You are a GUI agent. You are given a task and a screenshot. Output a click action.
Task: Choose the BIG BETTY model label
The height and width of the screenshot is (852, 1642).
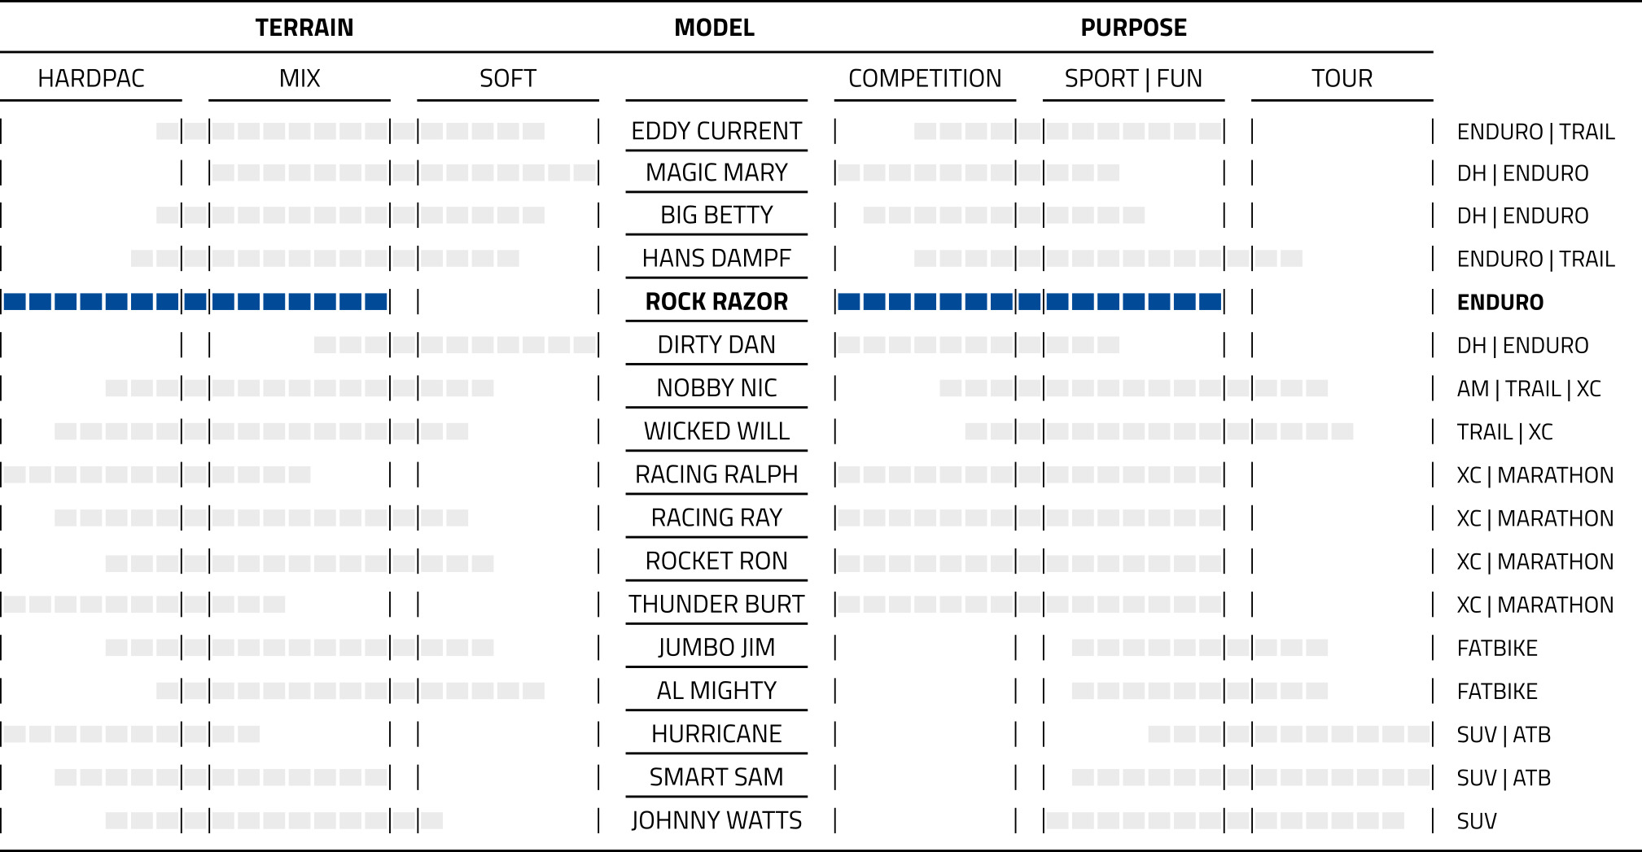716,215
